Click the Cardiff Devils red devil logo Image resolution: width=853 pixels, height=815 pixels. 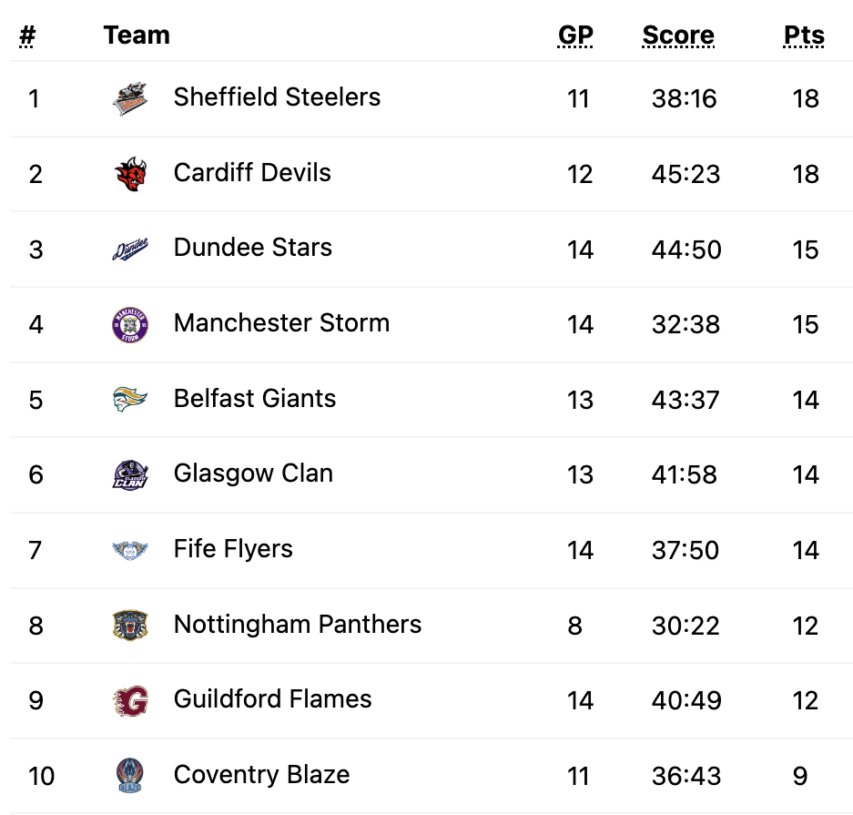click(130, 174)
